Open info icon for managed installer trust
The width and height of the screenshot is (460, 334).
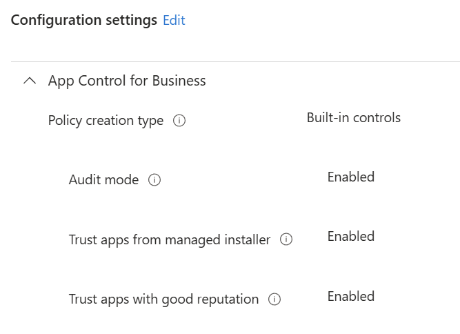[x=286, y=240]
